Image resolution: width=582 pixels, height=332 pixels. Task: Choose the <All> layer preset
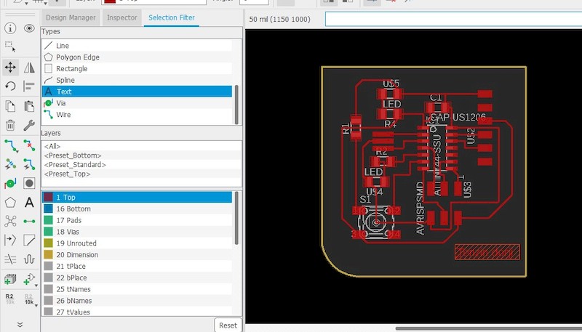click(x=141, y=146)
